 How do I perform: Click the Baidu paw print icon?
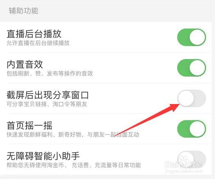(x=184, y=161)
